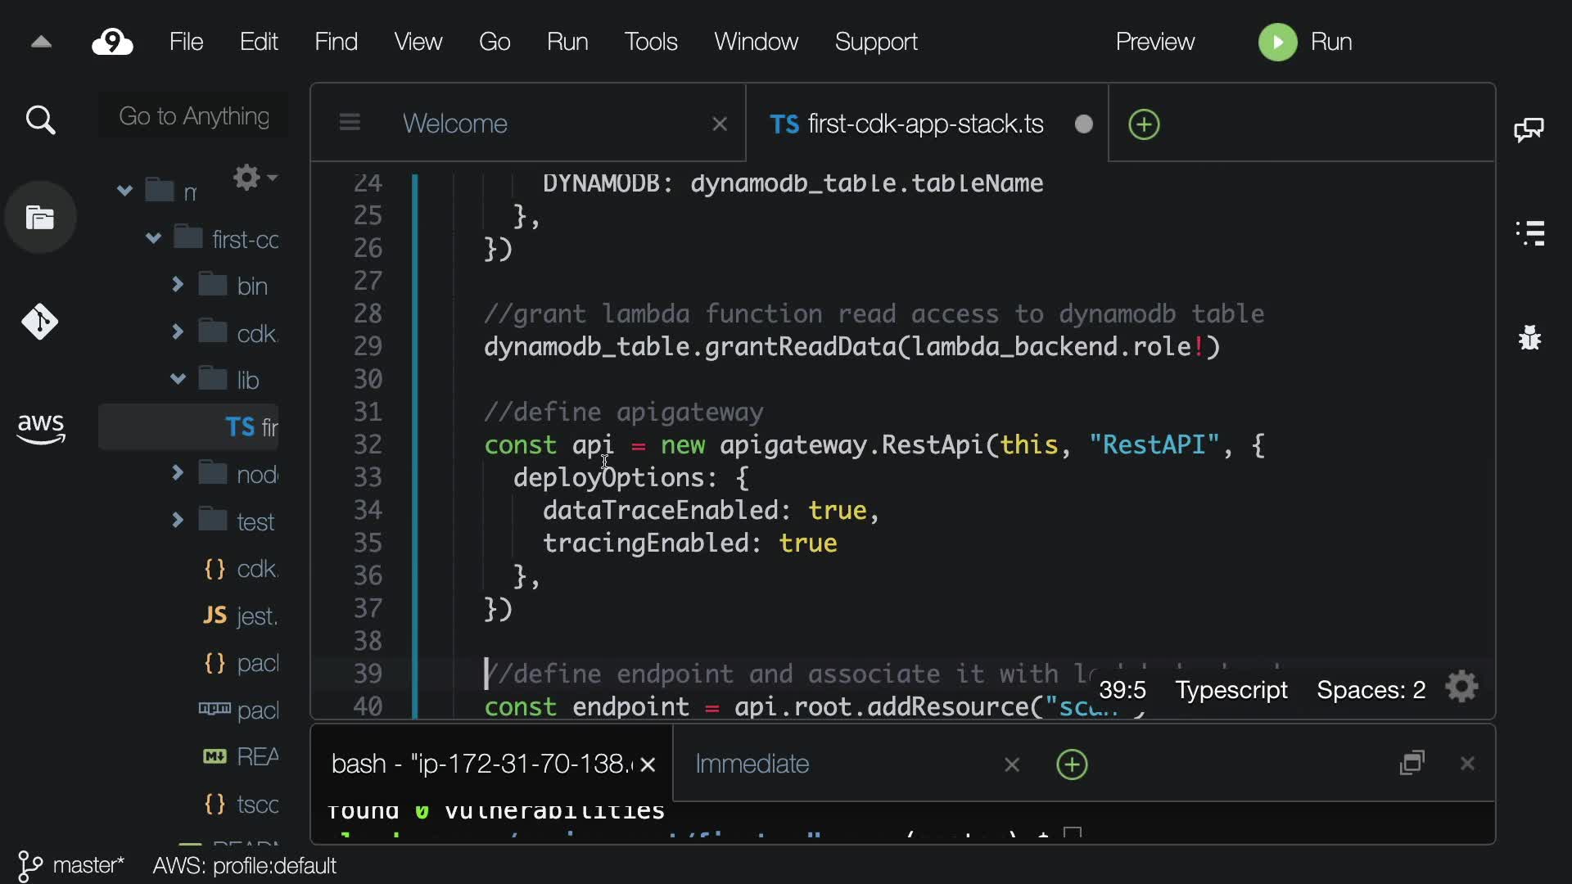Maximize the terminal panel

[x=1412, y=763]
